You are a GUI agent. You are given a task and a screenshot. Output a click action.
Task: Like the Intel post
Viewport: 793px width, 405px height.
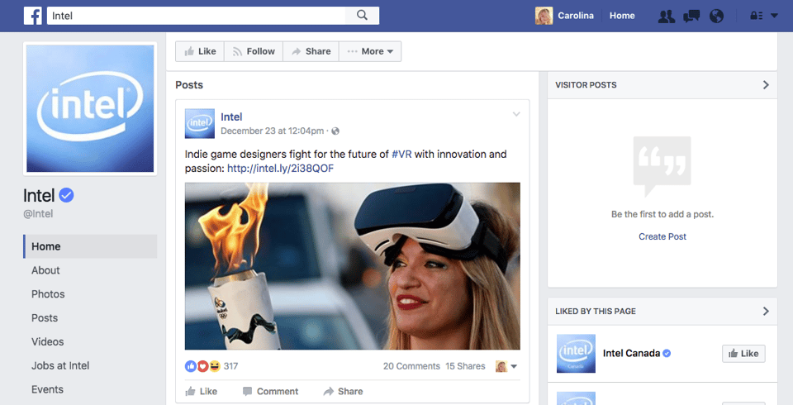click(202, 391)
